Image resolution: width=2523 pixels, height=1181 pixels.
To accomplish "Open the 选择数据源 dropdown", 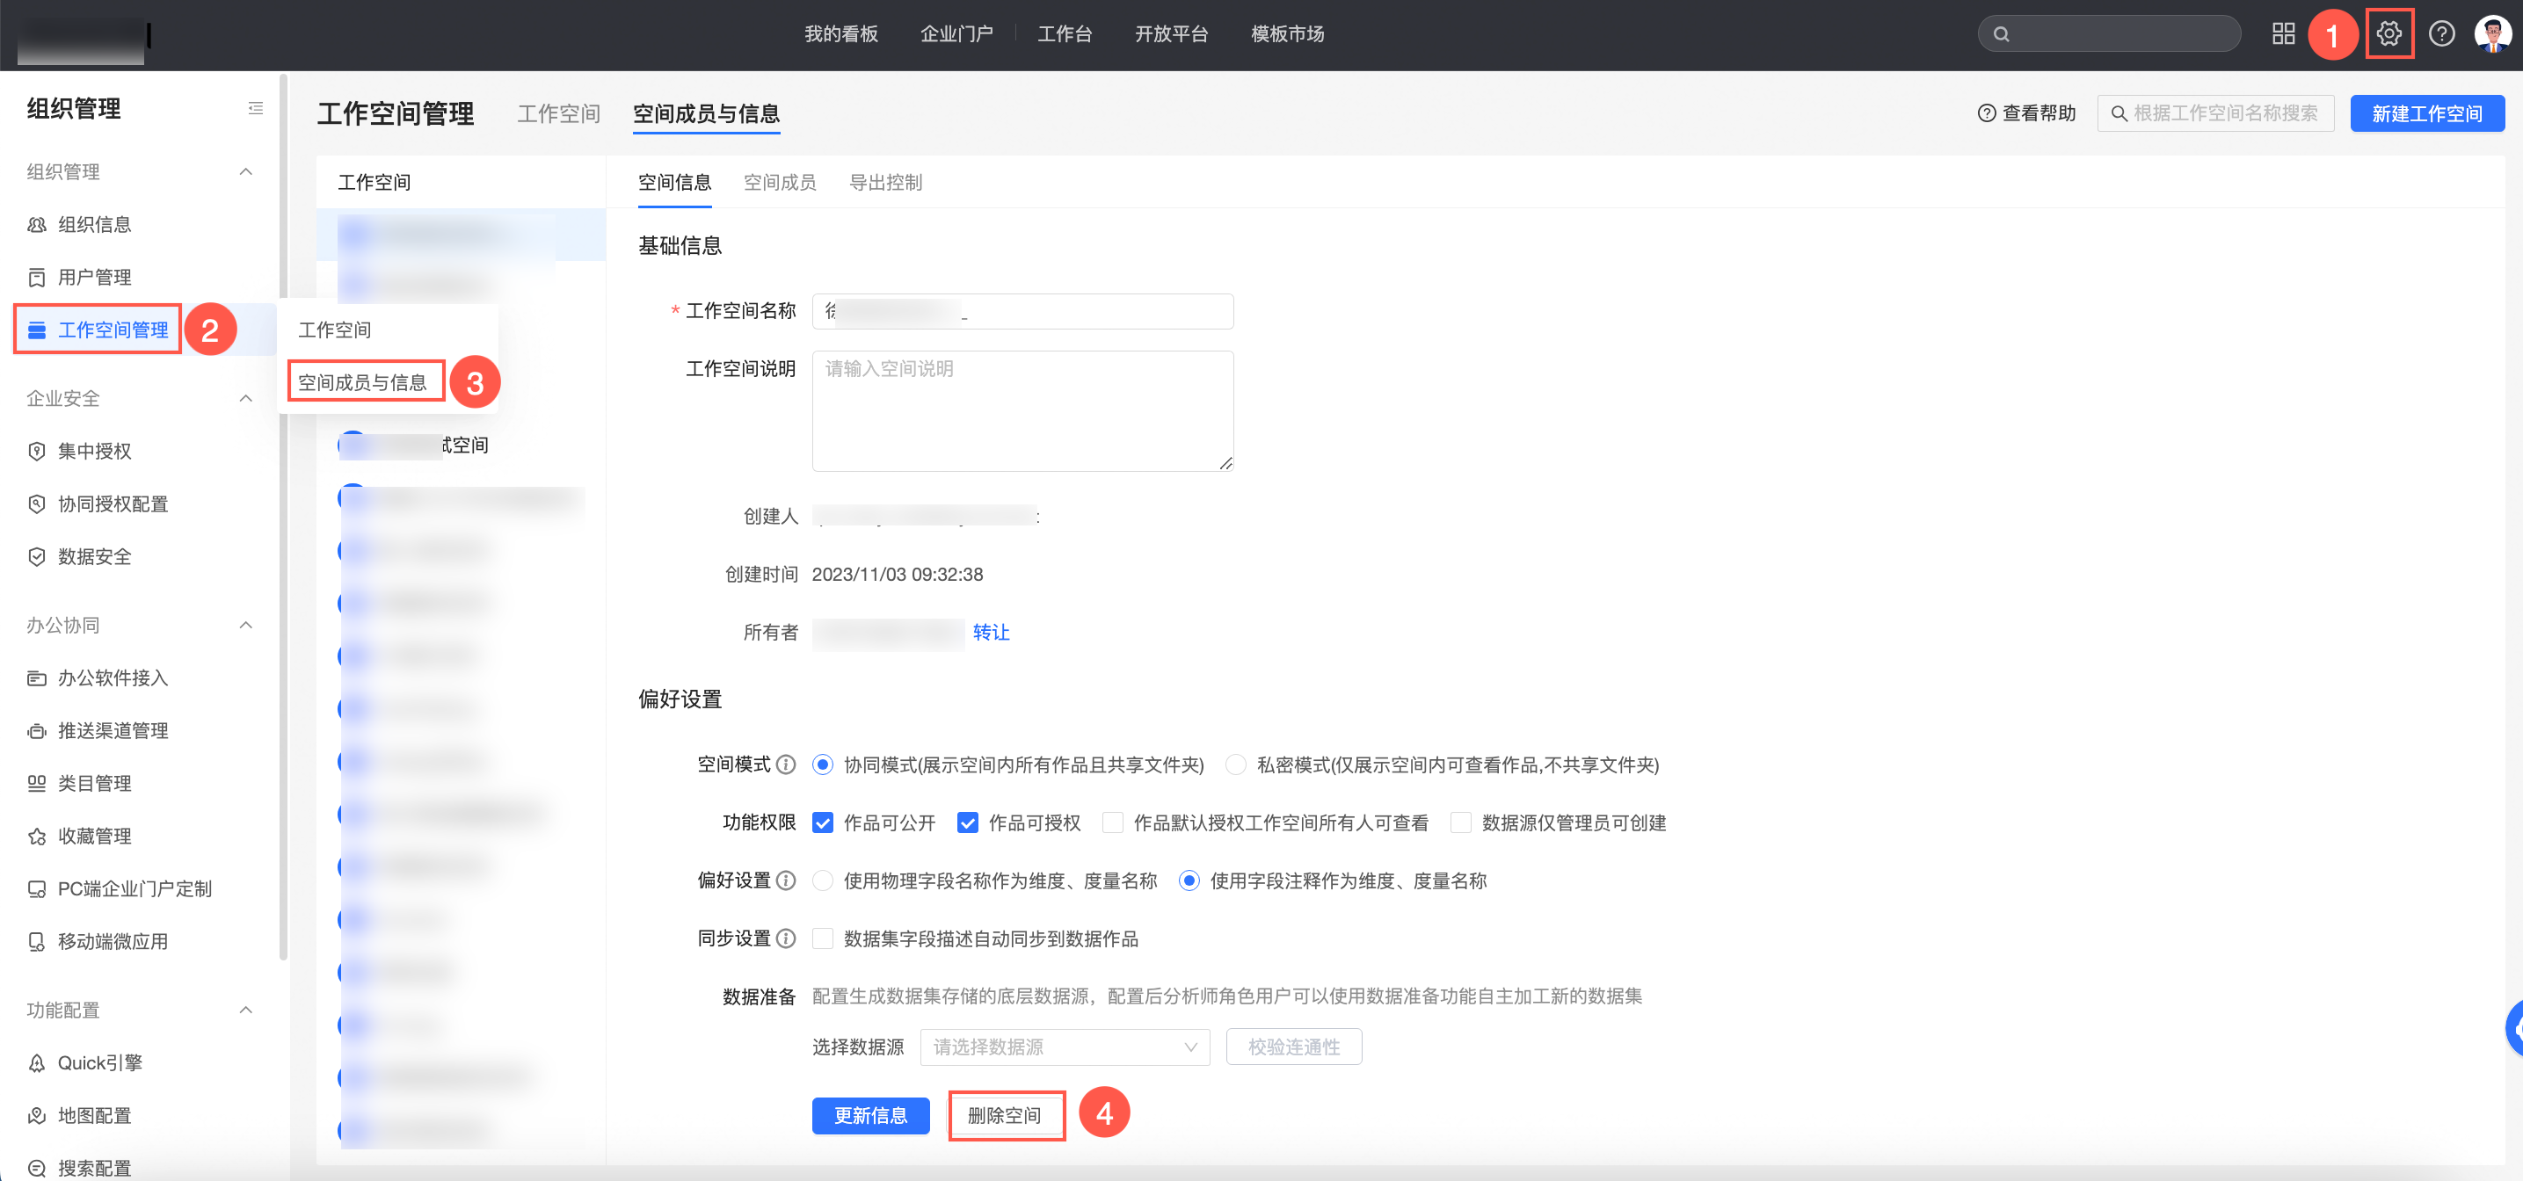I will (1064, 1047).
